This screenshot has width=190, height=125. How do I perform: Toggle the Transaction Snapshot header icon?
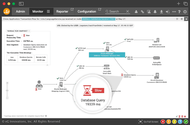click(x=29, y=31)
